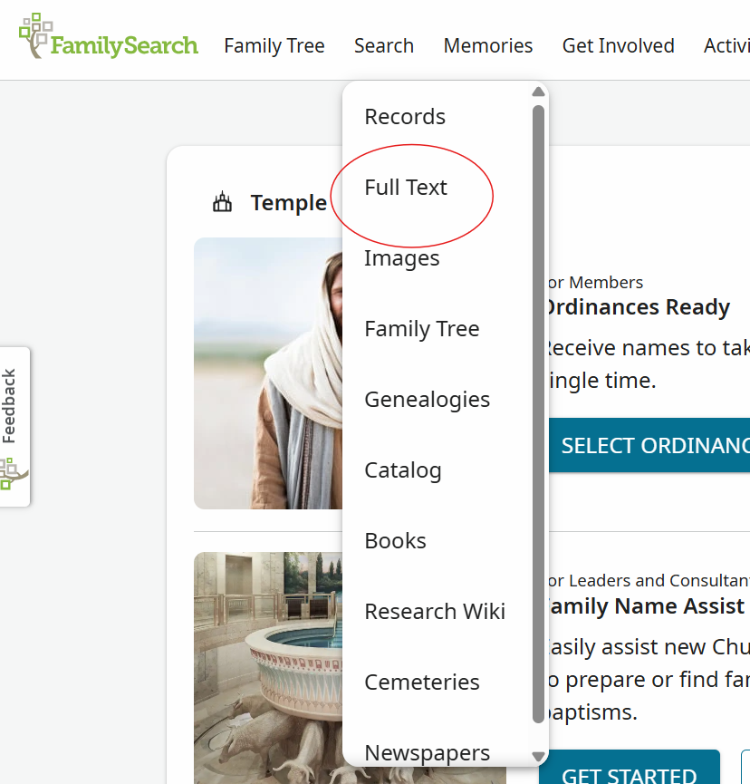Click the GET STARTED button
The image size is (750, 784).
pyautogui.click(x=628, y=773)
